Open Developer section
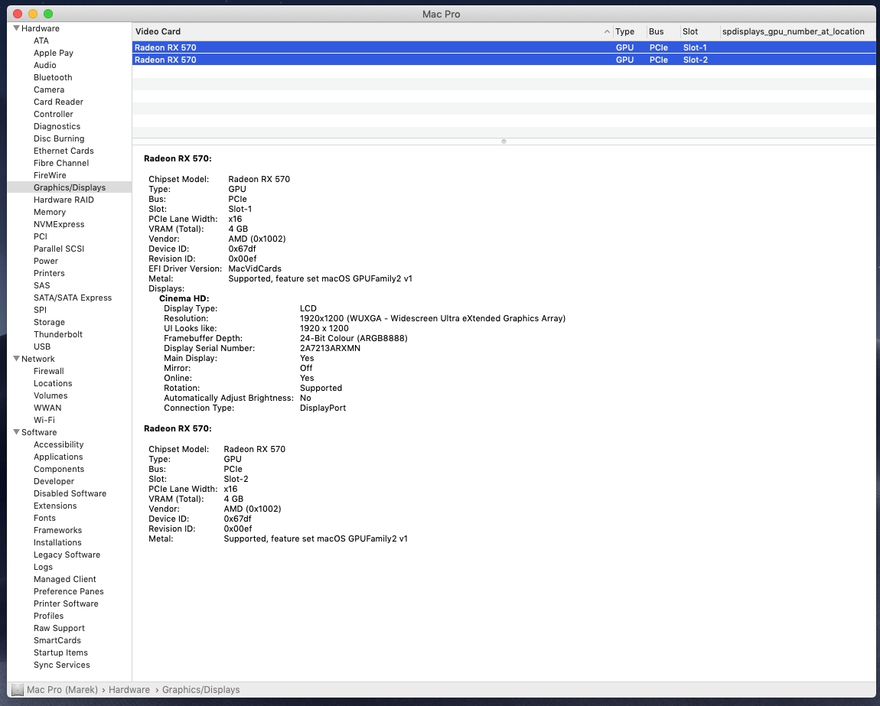The width and height of the screenshot is (880, 706). tap(54, 481)
